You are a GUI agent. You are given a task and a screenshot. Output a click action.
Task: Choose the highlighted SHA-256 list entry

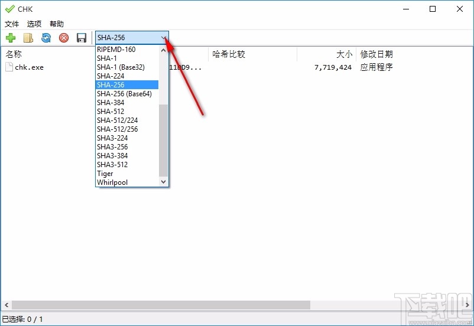click(127, 85)
